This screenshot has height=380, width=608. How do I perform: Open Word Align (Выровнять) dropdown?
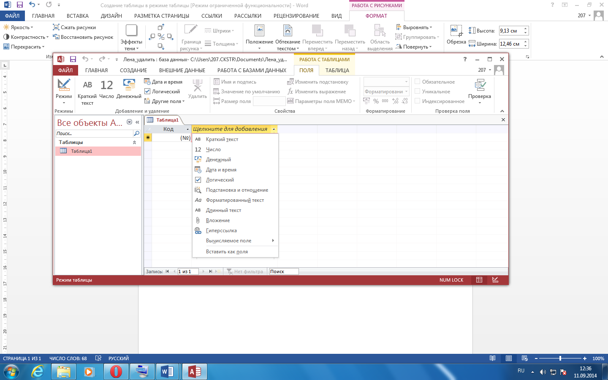(x=414, y=27)
